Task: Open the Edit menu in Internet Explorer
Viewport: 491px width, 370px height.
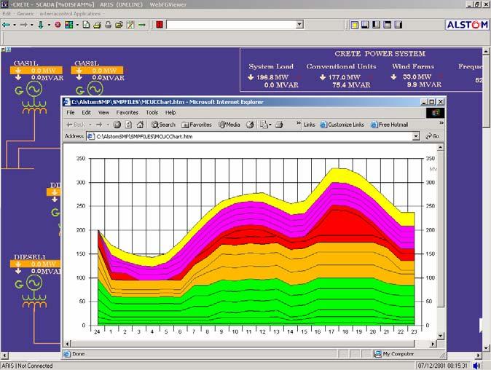Action: [86, 112]
